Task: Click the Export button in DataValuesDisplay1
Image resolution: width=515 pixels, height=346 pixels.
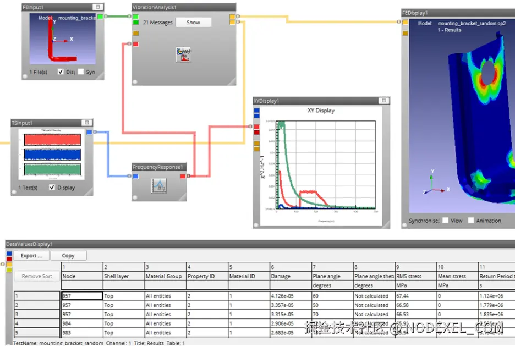Action: pyautogui.click(x=31, y=255)
